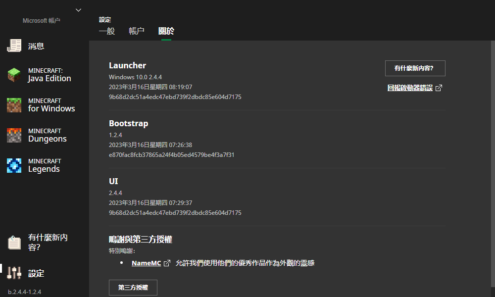Select the 關於 tab
The height and width of the screenshot is (297, 495).
coord(166,31)
